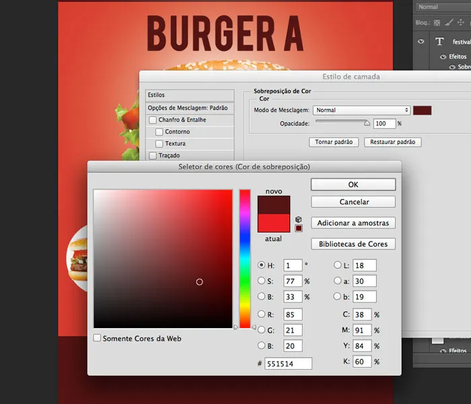
Task: Click the blue B value field 20
Action: point(293,346)
